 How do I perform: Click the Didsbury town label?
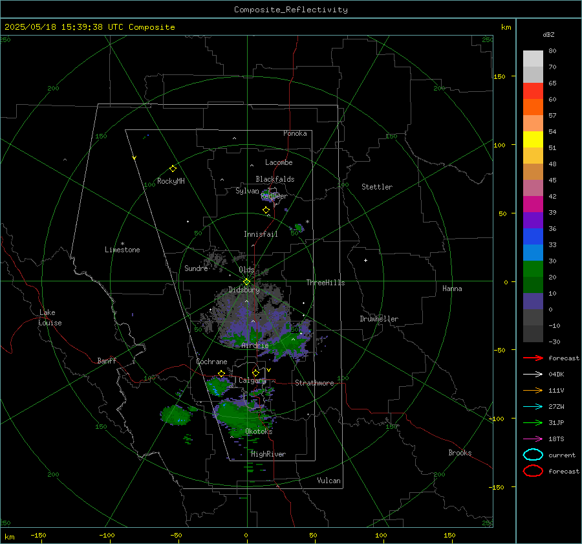pyautogui.click(x=244, y=290)
